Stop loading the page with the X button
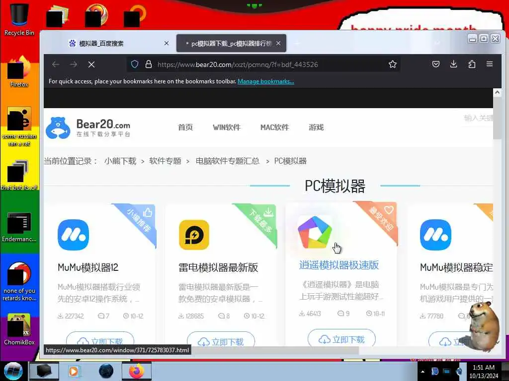 (91, 64)
